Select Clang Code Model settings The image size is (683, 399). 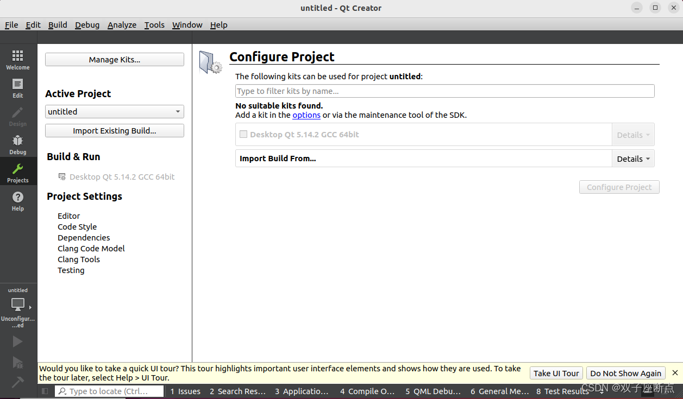pos(91,249)
